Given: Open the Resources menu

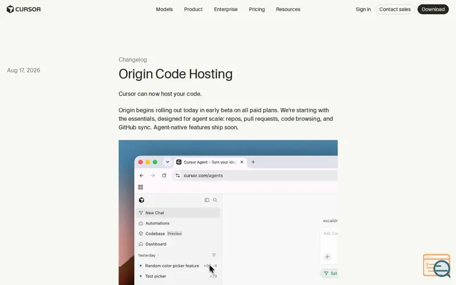Looking at the screenshot, I should click(x=288, y=9).
